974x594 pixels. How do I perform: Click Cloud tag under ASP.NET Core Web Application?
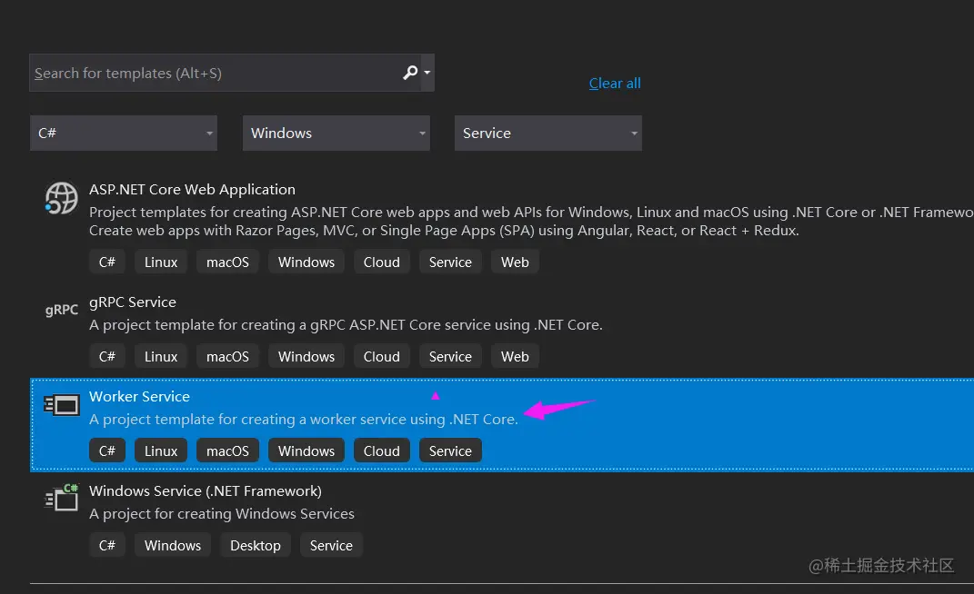pos(381,262)
